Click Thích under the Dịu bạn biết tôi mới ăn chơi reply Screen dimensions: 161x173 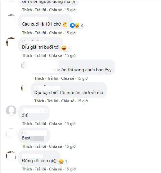coord(39,101)
